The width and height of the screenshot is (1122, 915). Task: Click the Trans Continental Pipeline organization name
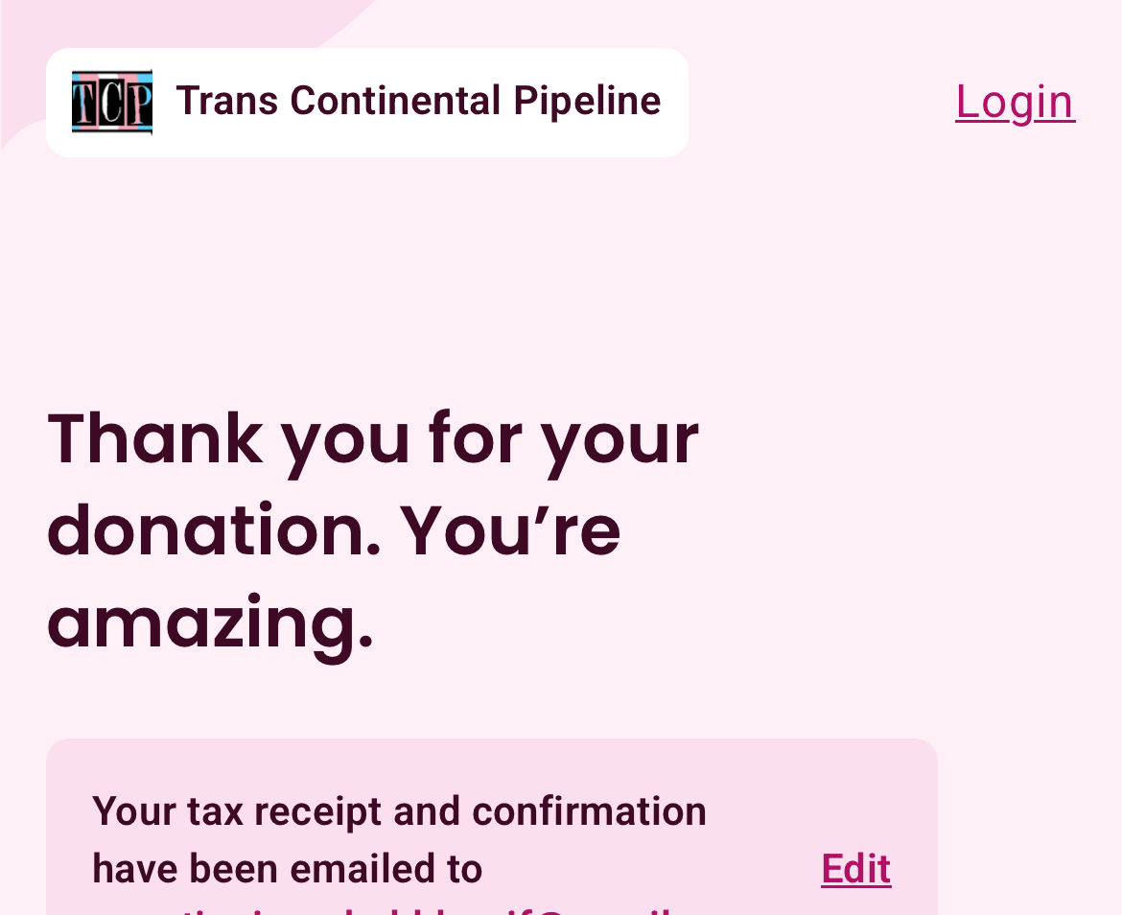pyautogui.click(x=418, y=101)
